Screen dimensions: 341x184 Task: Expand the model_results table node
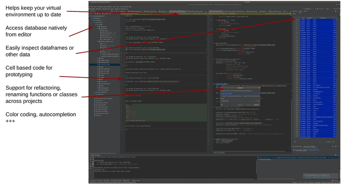pos(98,60)
